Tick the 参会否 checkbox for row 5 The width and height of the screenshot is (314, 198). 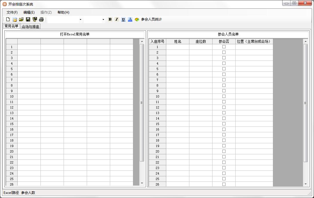coord(224,69)
